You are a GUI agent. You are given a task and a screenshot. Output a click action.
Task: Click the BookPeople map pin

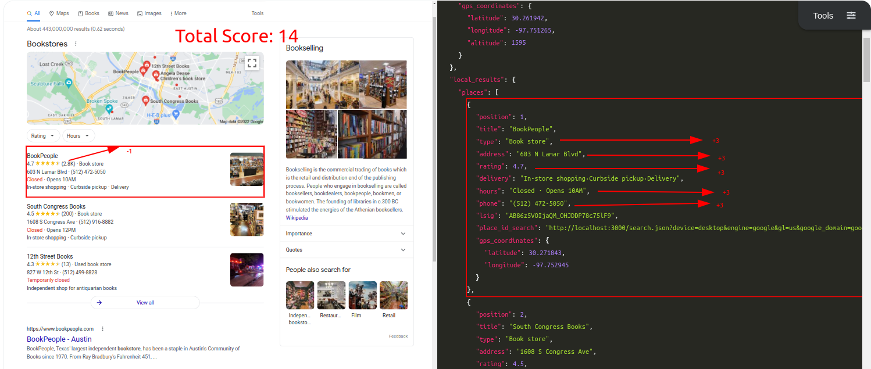[144, 71]
